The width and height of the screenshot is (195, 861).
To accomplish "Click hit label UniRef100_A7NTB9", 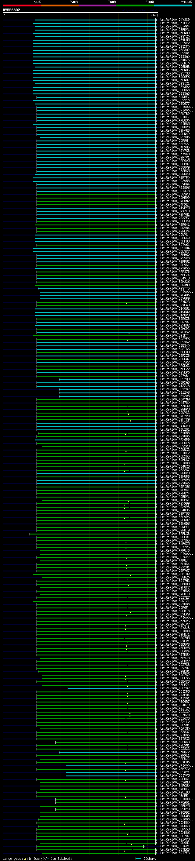I will tap(175, 114).
